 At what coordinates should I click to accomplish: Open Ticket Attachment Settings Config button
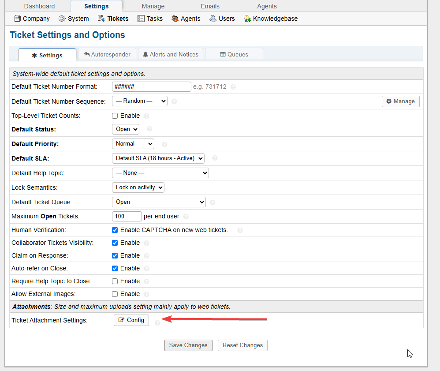click(131, 320)
